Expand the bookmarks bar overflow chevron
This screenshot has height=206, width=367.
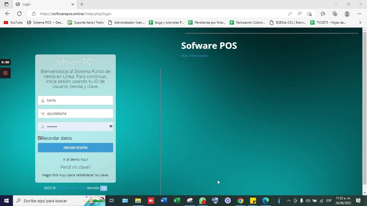tap(360, 22)
